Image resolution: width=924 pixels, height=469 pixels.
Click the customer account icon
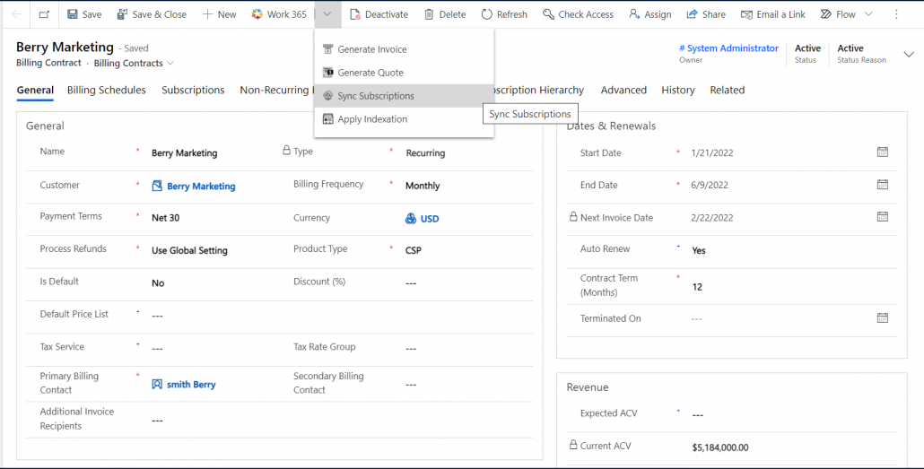point(157,187)
